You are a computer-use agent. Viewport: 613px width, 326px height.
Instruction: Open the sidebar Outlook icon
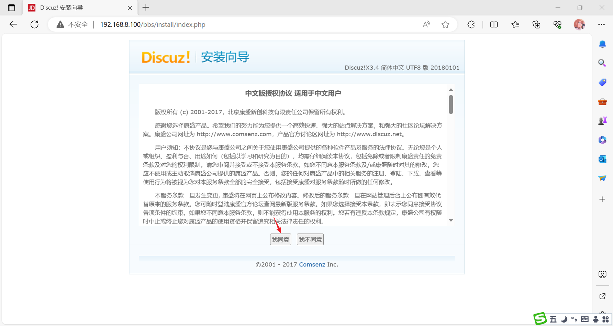click(x=602, y=159)
